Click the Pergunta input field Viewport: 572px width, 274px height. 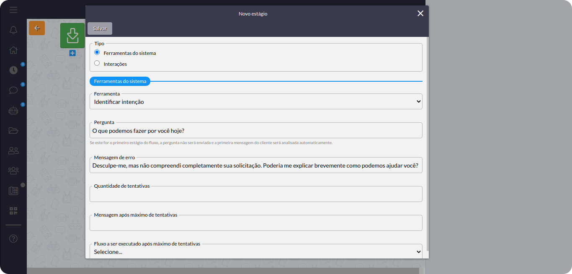[x=256, y=130]
